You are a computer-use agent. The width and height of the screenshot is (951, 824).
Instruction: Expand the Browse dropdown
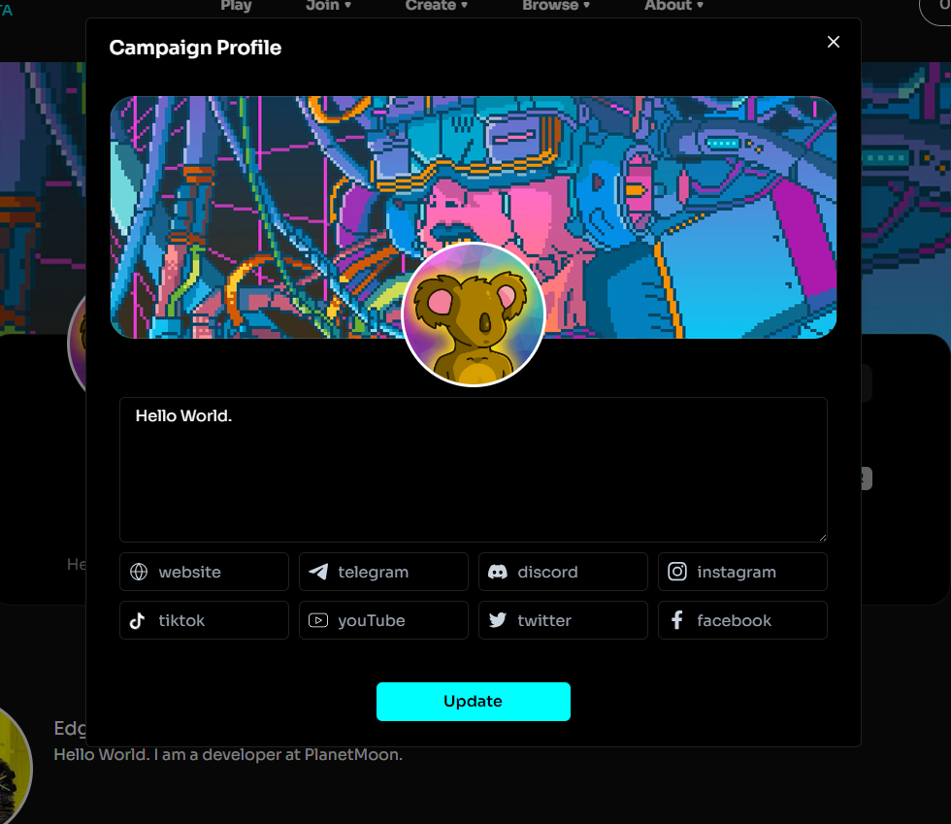[555, 6]
